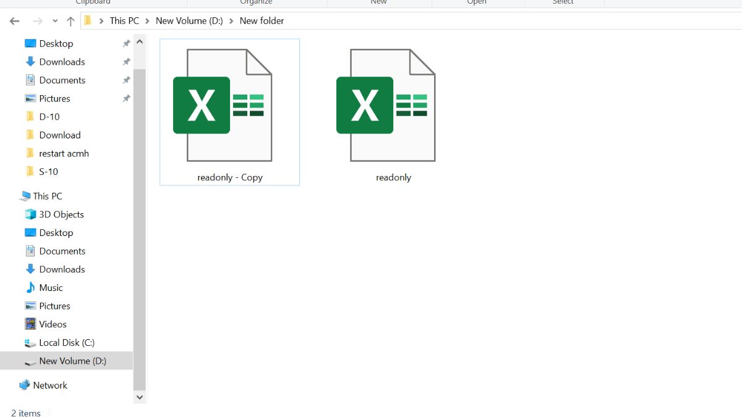Click the Network globe icon

[x=25, y=385]
